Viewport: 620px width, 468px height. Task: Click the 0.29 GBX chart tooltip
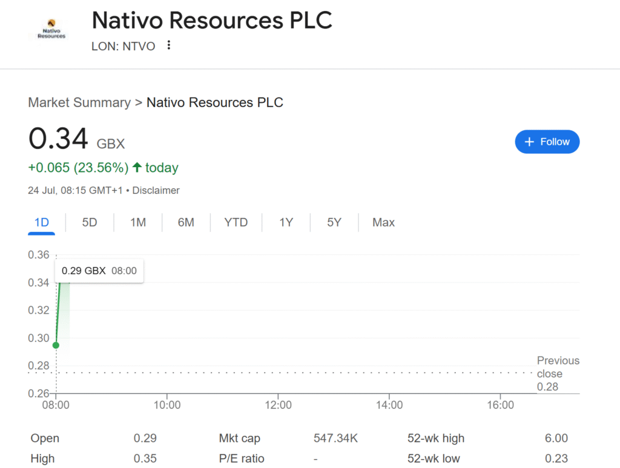(x=99, y=271)
